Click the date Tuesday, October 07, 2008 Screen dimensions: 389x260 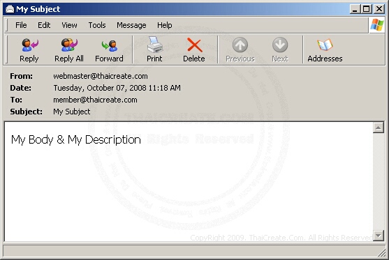pos(99,88)
